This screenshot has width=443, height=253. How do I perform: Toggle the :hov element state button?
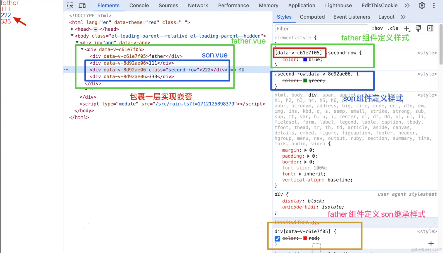[x=377, y=28]
